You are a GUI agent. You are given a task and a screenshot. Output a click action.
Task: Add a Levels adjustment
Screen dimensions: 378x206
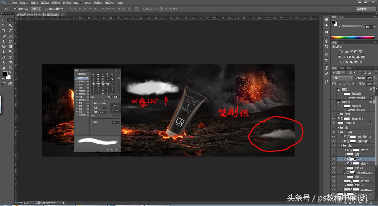(347, 52)
